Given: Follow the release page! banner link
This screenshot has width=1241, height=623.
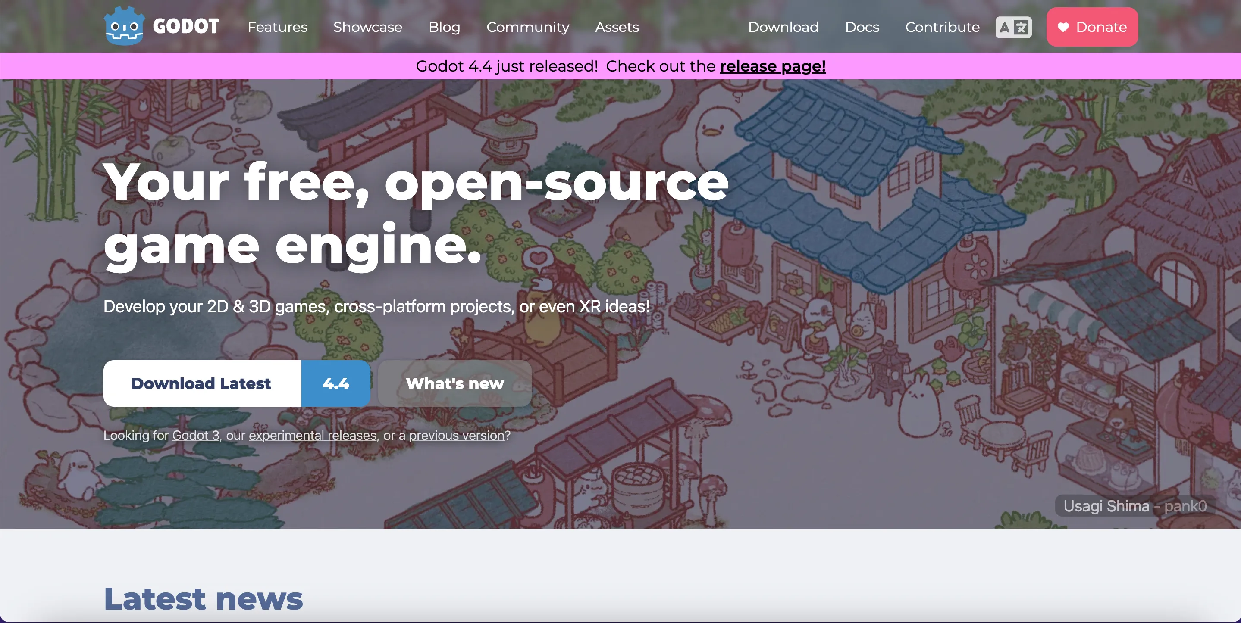Looking at the screenshot, I should point(773,66).
